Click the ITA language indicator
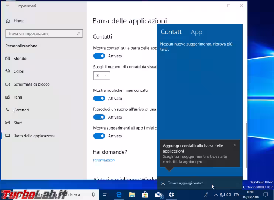 click(236, 194)
